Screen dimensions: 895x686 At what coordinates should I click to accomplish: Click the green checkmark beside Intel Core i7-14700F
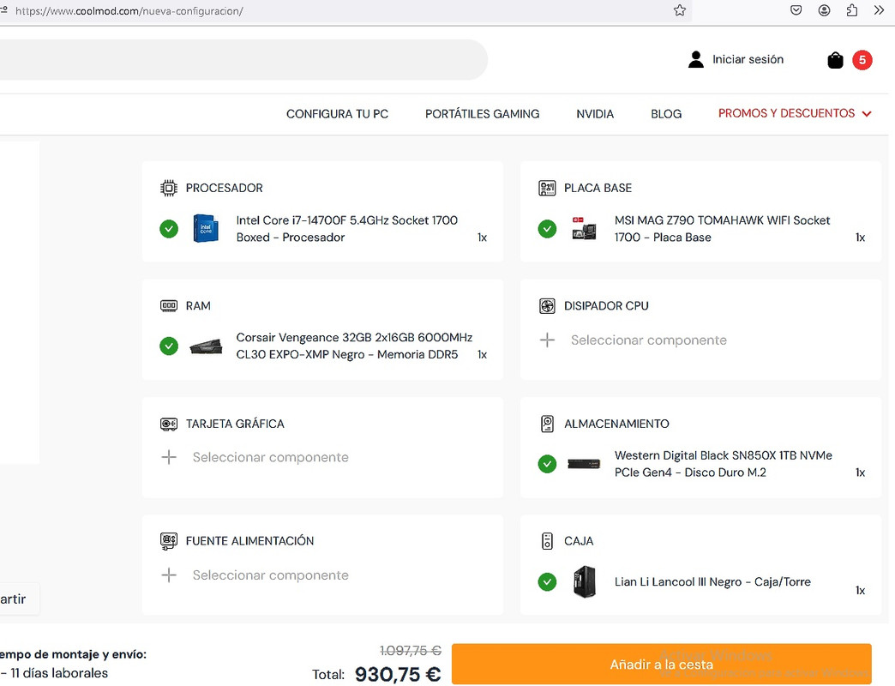point(169,229)
